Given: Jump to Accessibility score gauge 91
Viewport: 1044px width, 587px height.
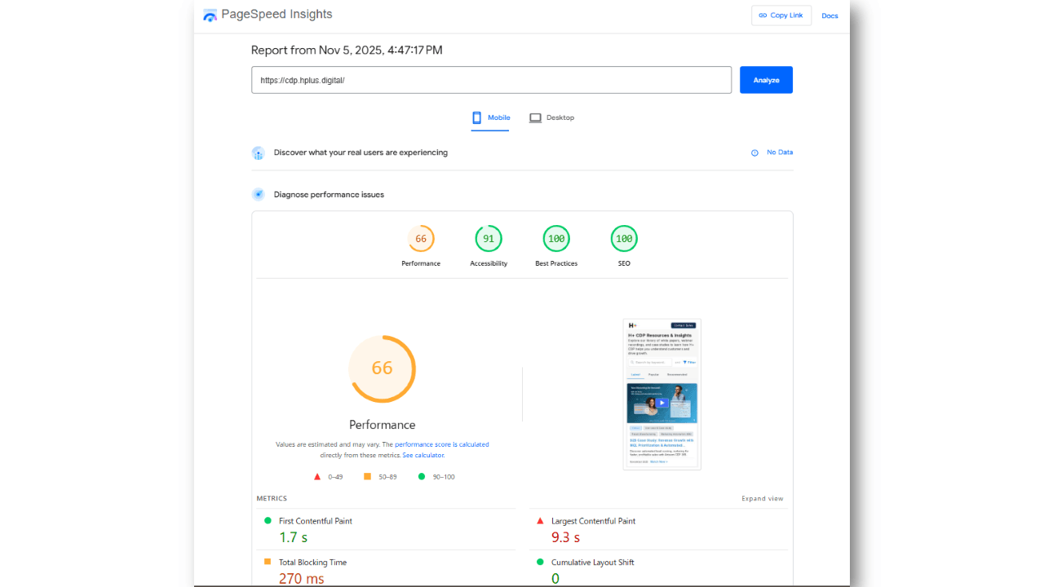Looking at the screenshot, I should 489,239.
